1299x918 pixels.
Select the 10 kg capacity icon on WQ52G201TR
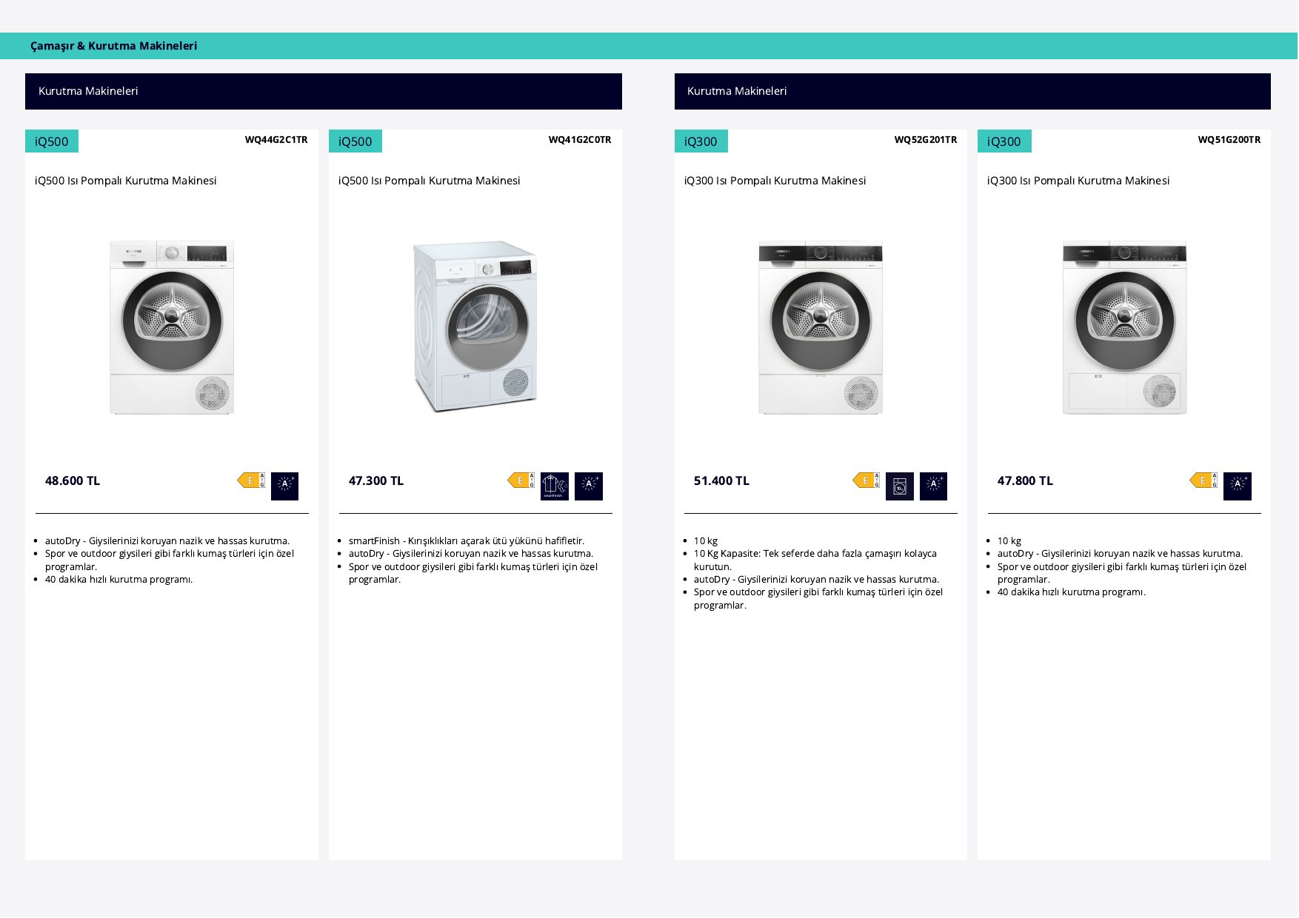point(900,486)
